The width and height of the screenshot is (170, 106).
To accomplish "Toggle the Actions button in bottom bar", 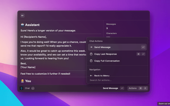I will coord(133,88).
